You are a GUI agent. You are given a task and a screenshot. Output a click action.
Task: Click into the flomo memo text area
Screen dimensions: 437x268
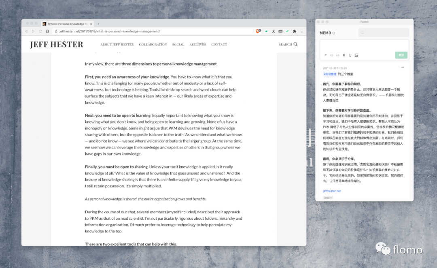364,46
